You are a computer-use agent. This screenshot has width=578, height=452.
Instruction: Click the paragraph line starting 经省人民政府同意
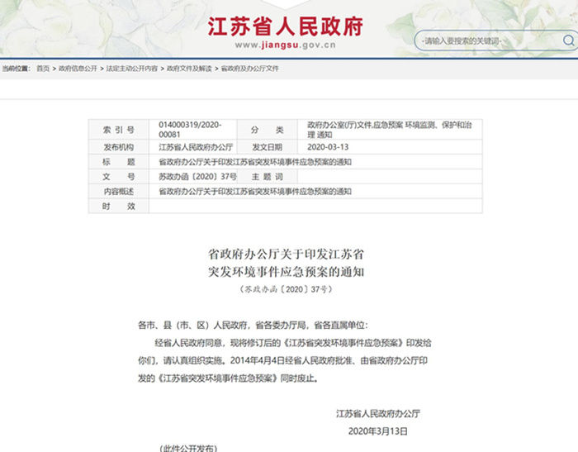(293, 343)
